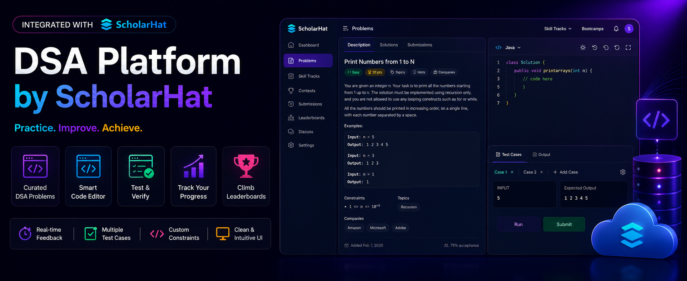
Task: Open Settings from the sidebar
Action: [301, 145]
